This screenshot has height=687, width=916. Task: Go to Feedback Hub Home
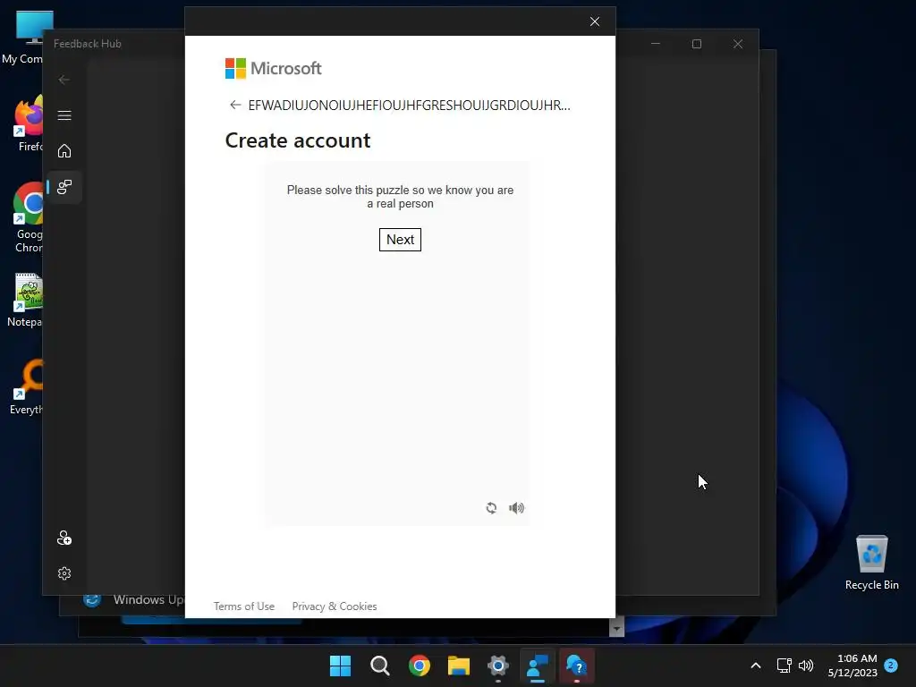[64, 150]
